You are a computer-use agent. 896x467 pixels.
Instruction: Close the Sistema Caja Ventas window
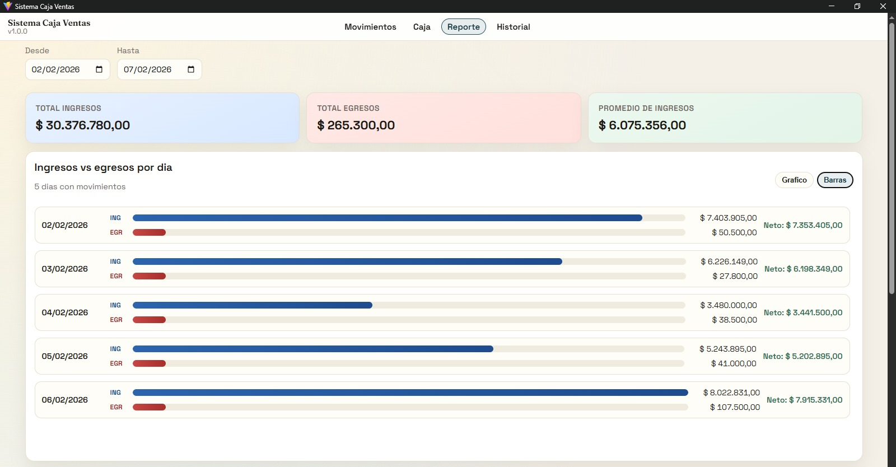click(883, 6)
